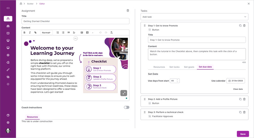
Task: Click the assignment Title input field
Action: pyautogui.click(x=75, y=21)
